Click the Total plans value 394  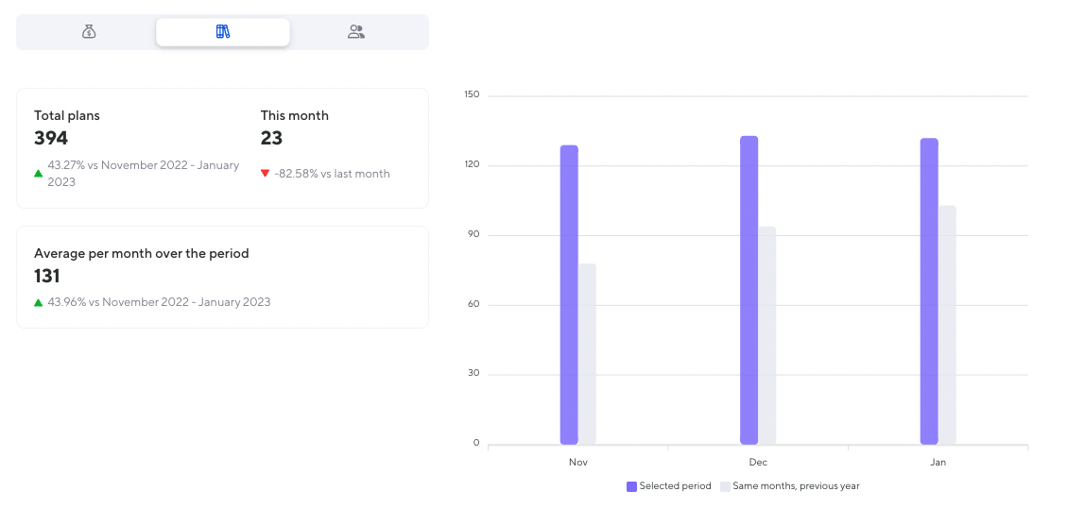pyautogui.click(x=51, y=139)
